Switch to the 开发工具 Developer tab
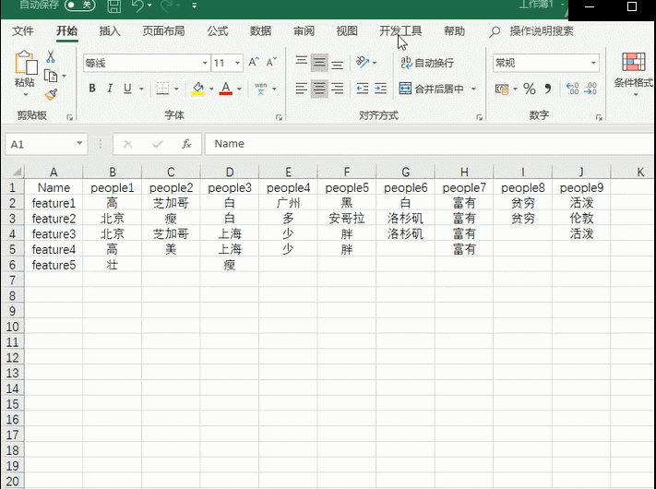 coord(400,31)
